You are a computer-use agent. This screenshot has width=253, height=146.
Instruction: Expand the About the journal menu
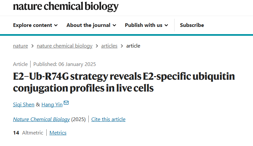(x=91, y=25)
